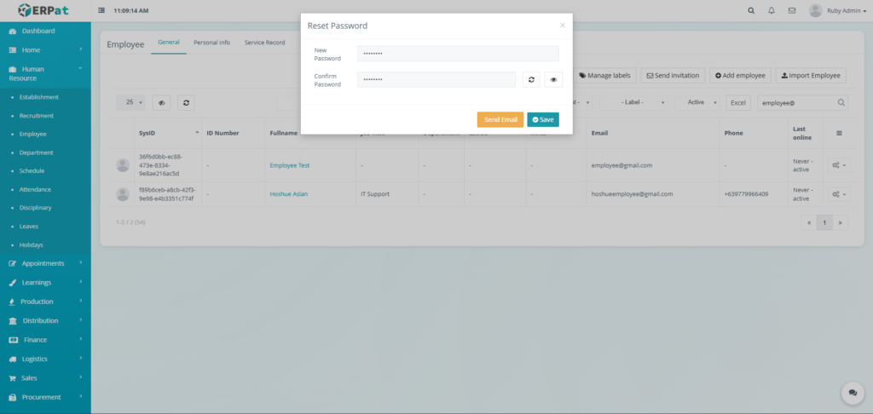The image size is (873, 414).
Task: Expand the Sales sidebar menu
Action: [46, 378]
